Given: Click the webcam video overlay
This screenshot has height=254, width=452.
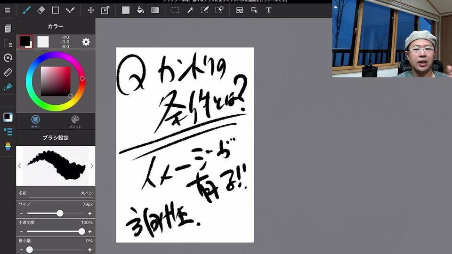Looking at the screenshot, I should pos(392,39).
